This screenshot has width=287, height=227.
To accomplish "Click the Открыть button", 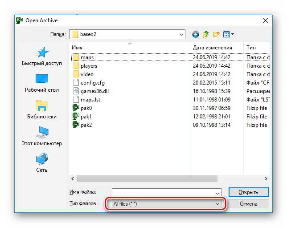I will point(249,192).
